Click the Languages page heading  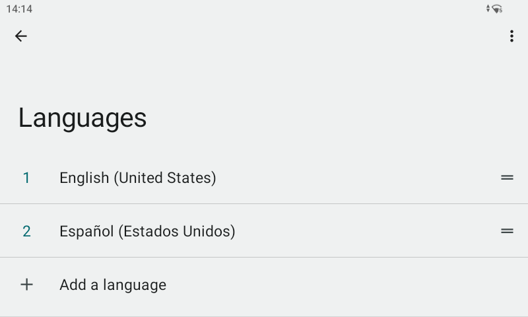(x=82, y=118)
